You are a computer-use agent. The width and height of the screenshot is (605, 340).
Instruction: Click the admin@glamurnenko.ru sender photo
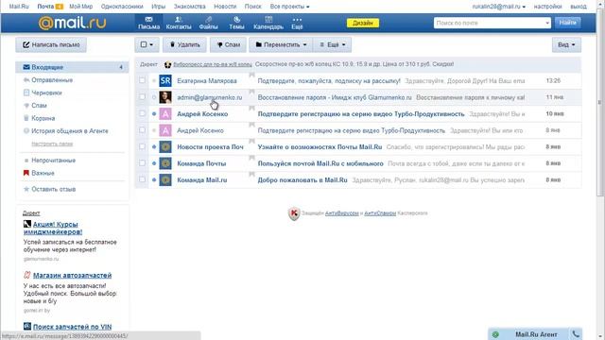[x=165, y=97]
